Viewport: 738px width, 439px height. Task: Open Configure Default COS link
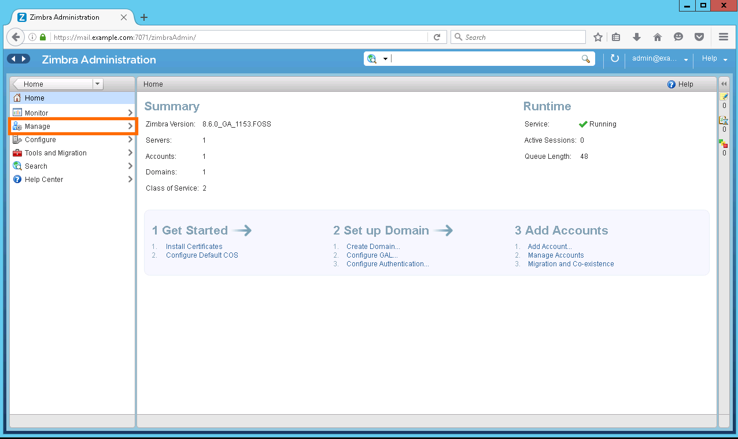click(x=202, y=255)
